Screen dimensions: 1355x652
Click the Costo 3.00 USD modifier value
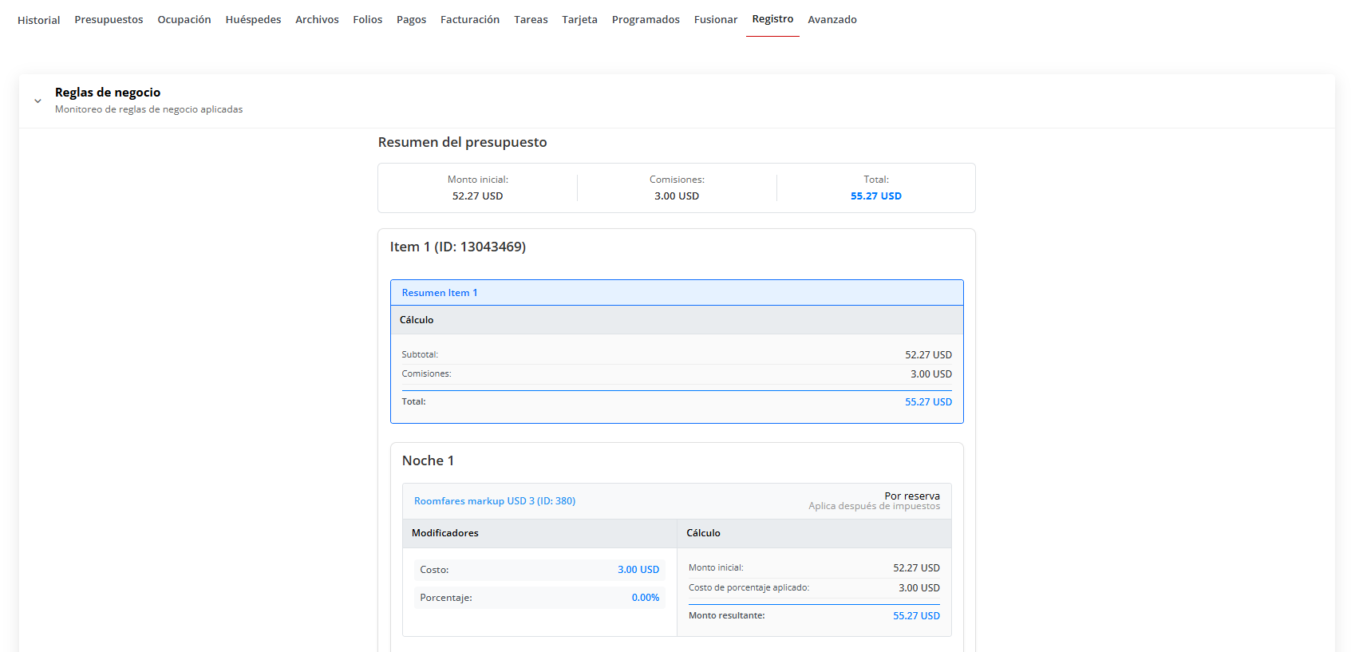coord(638,570)
